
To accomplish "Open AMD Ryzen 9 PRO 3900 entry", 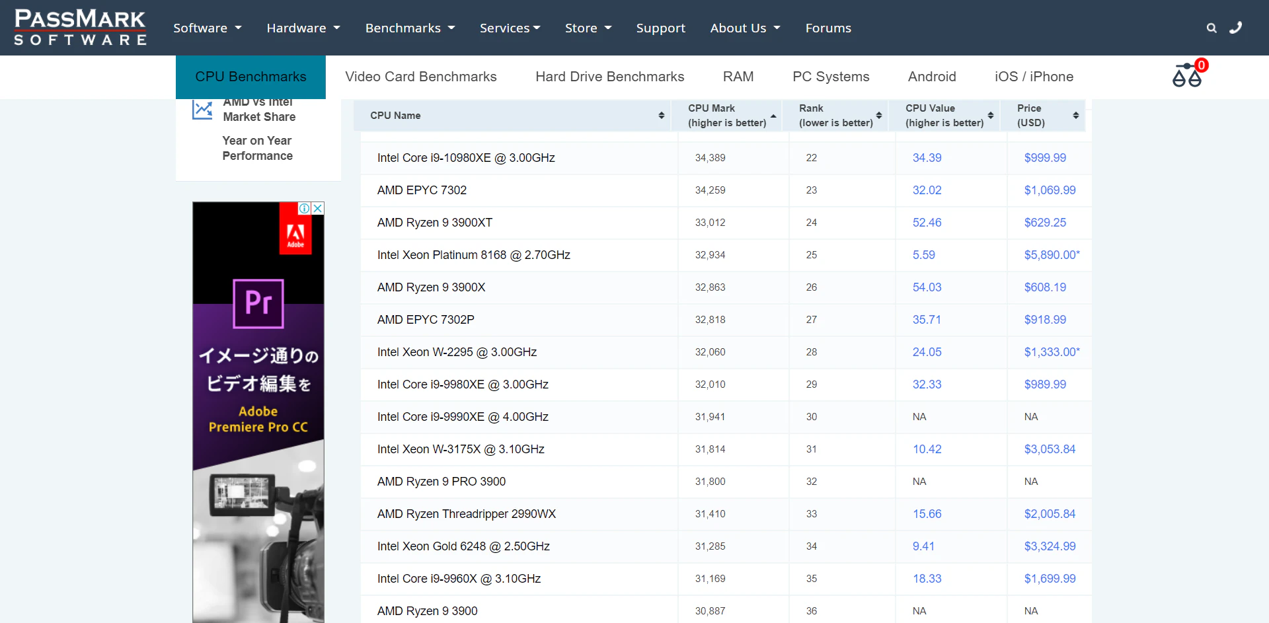I will 442,482.
